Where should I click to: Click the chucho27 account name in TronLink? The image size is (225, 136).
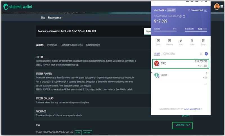click(160, 10)
